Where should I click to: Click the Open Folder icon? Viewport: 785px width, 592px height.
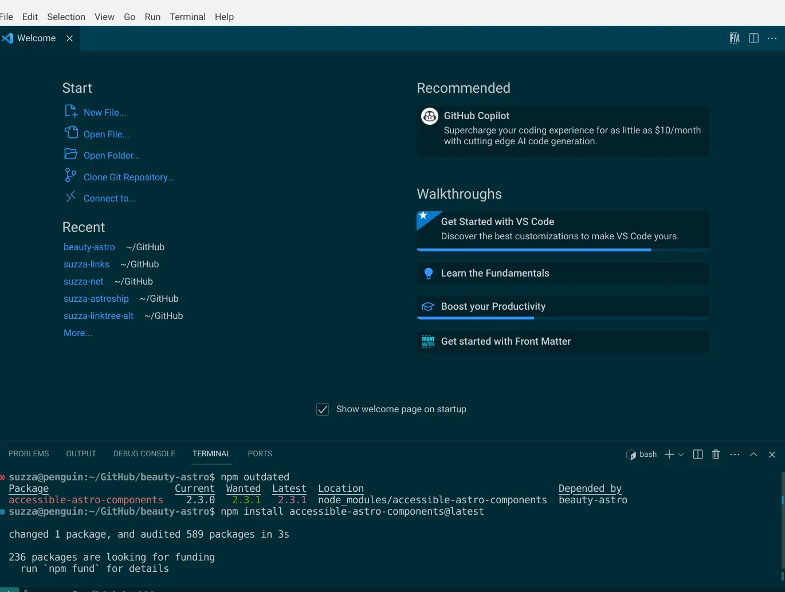click(71, 154)
